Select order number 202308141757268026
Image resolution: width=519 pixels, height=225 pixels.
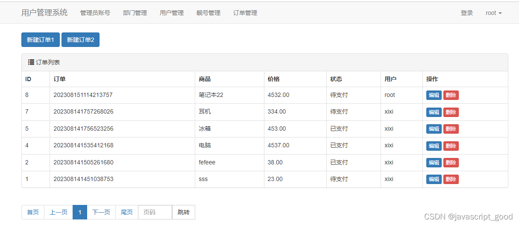[x=83, y=111]
